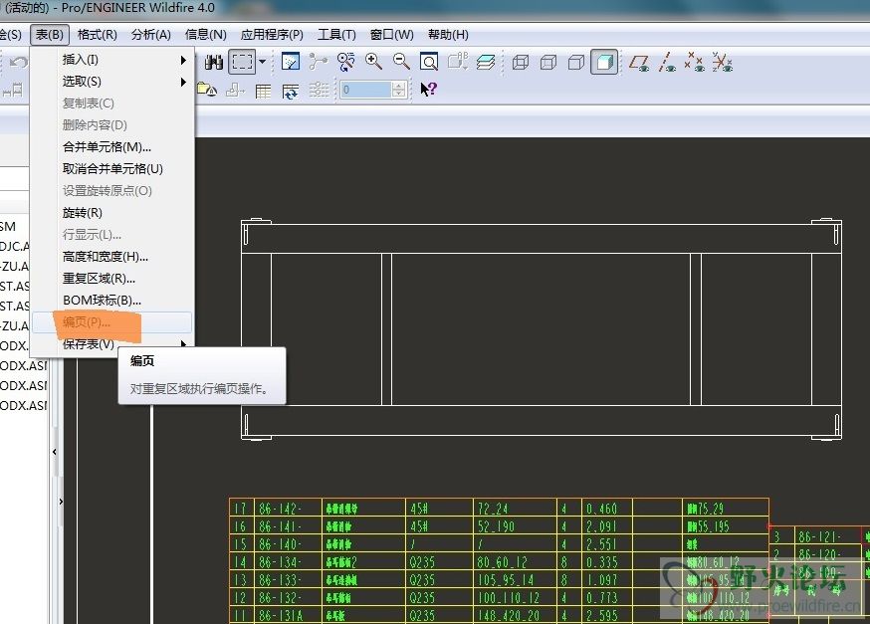The image size is (870, 624).
Task: Click the zoom out magnifier
Action: pos(401,62)
